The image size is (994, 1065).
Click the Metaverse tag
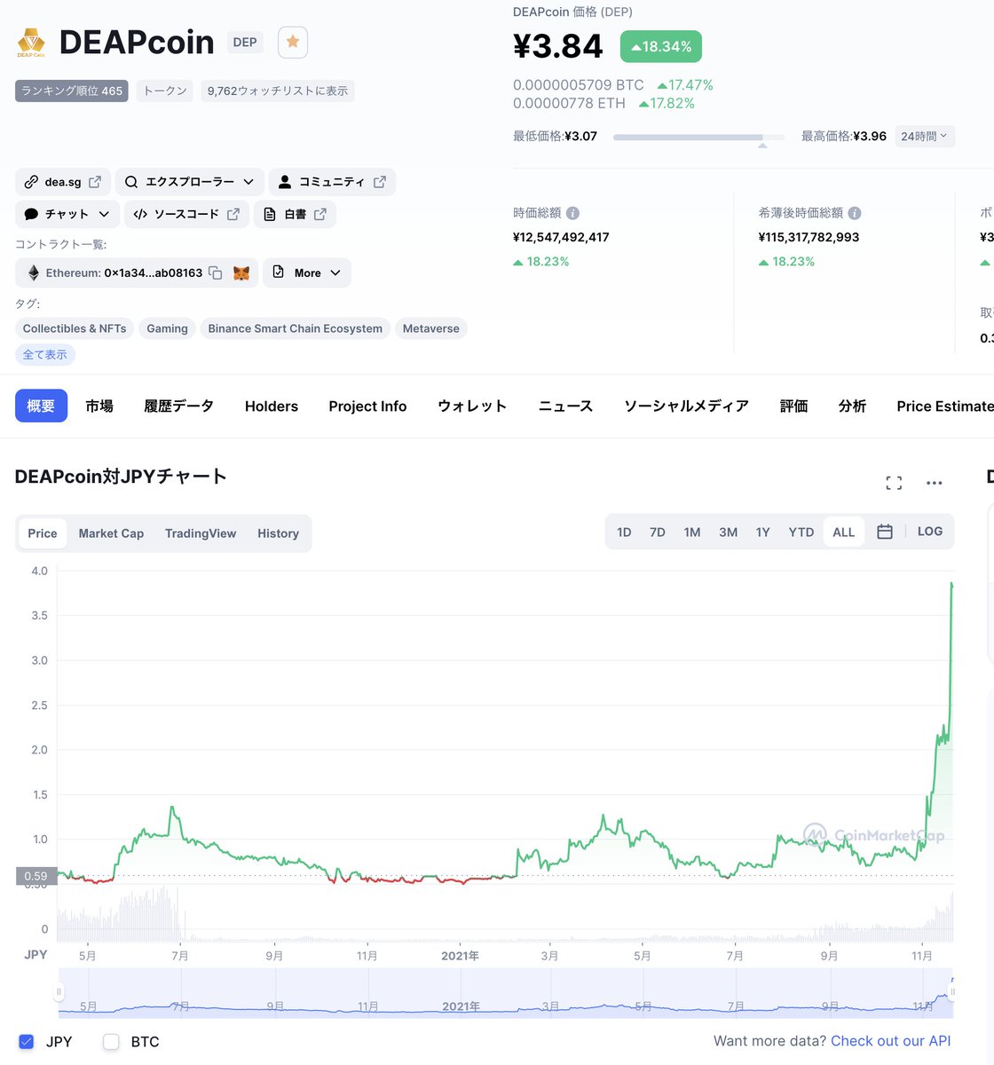[x=431, y=328]
